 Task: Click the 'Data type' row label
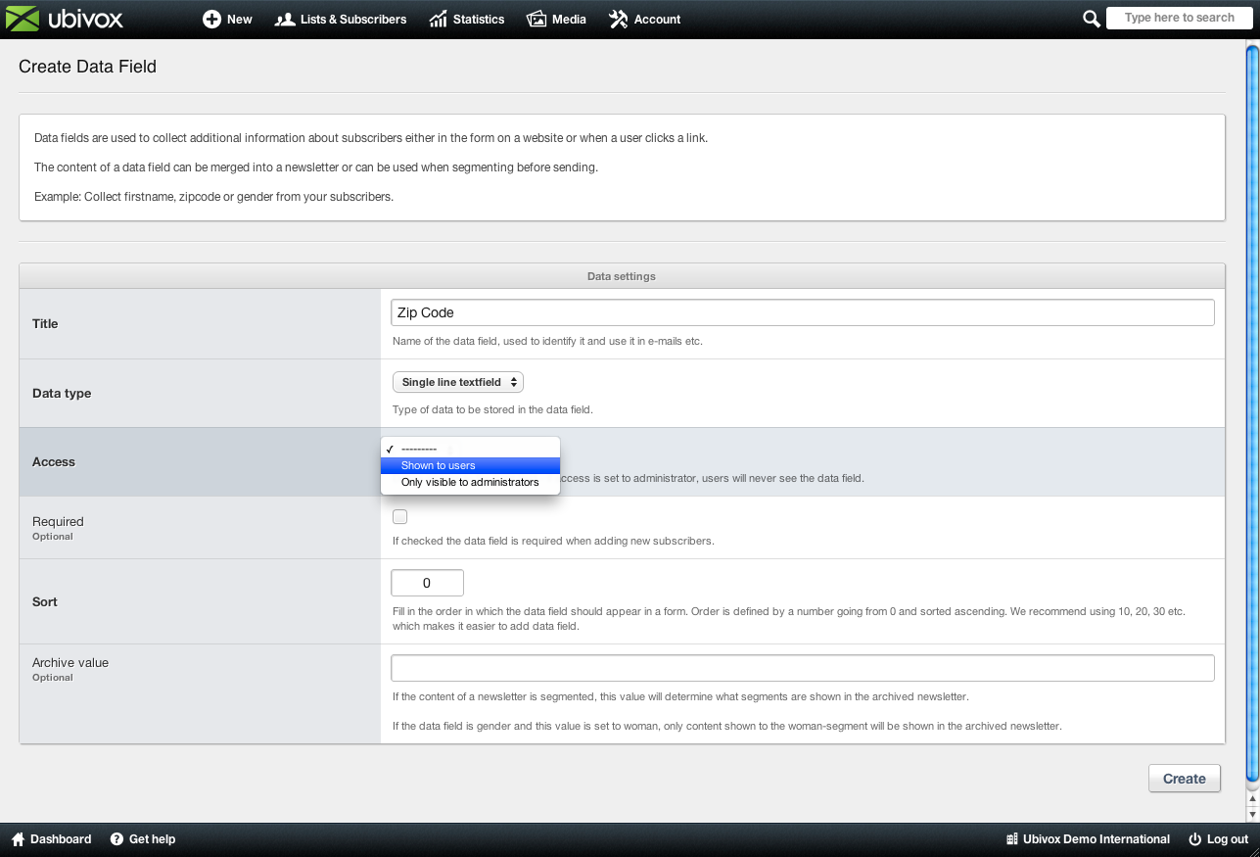tap(62, 393)
